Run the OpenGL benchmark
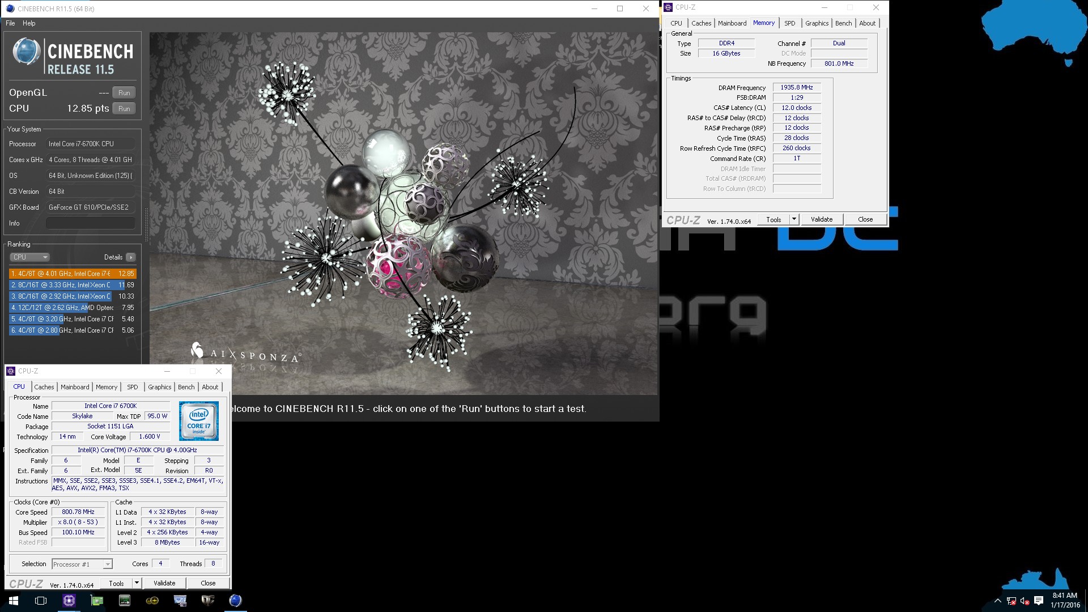The height and width of the screenshot is (612, 1088). pyautogui.click(x=124, y=93)
